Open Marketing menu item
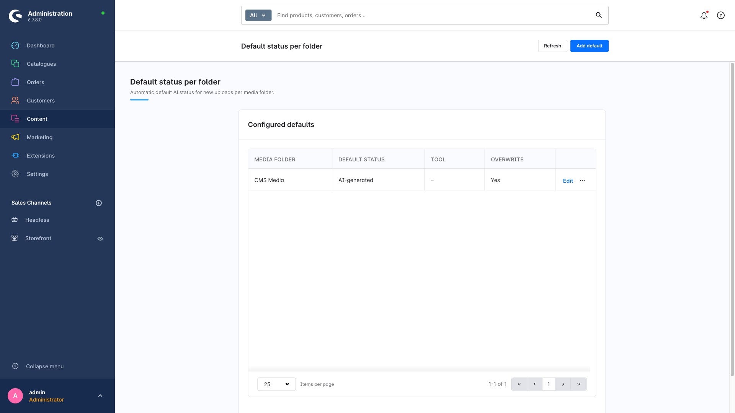The height and width of the screenshot is (413, 735). (x=57, y=137)
